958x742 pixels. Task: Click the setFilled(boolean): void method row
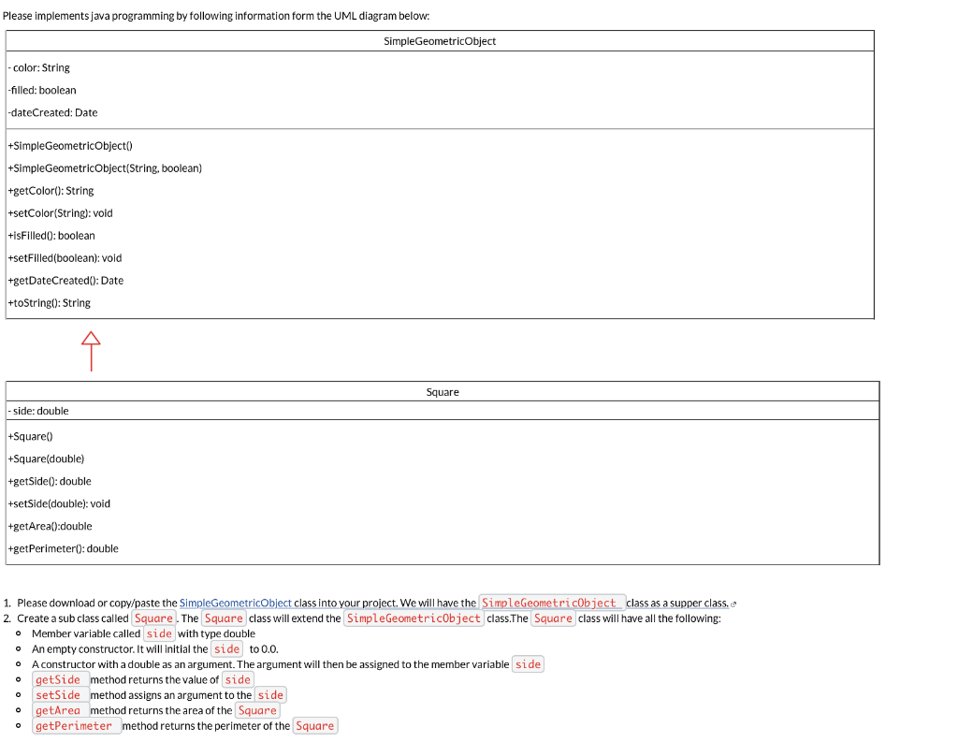click(x=64, y=257)
